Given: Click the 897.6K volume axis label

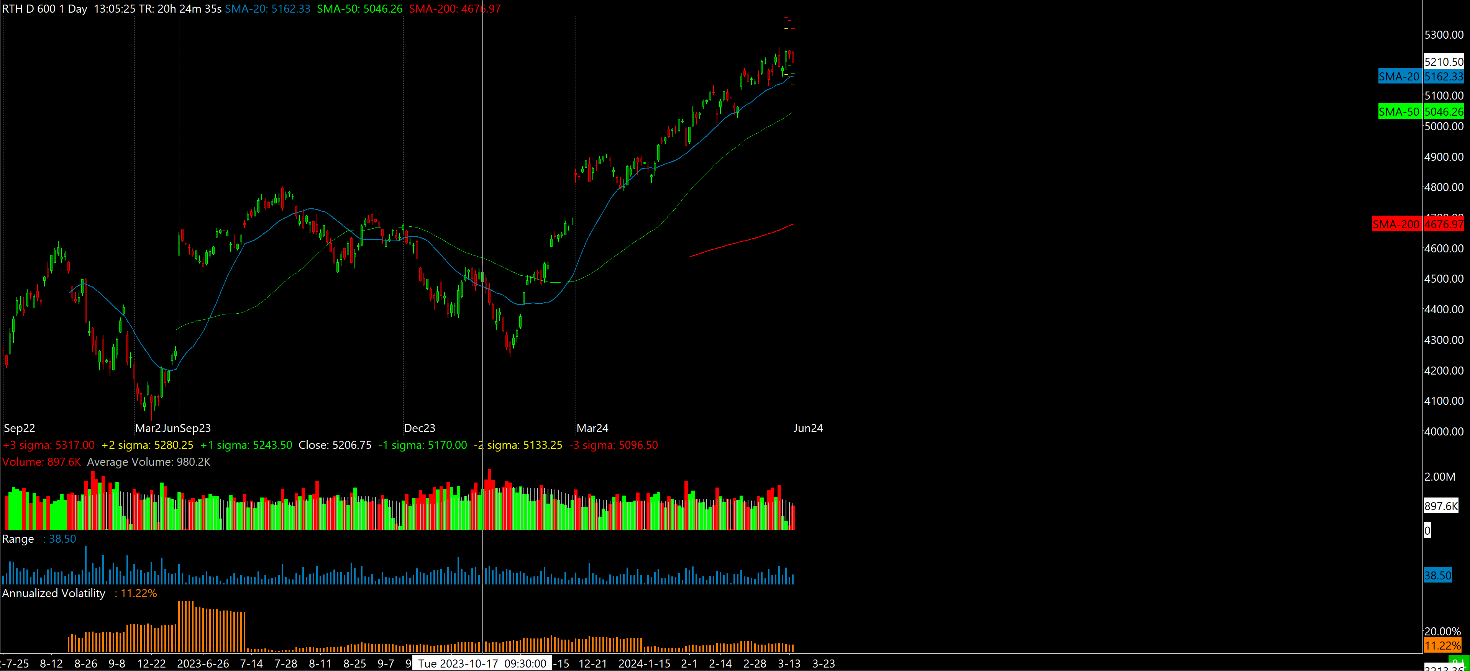Looking at the screenshot, I should pyautogui.click(x=1441, y=506).
